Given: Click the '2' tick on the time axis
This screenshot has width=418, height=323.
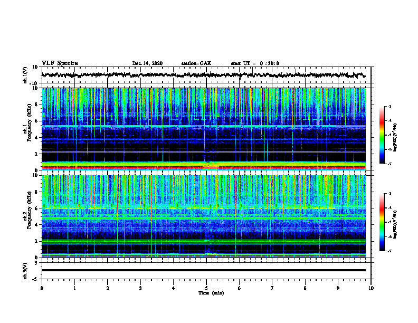Looking at the screenshot, I should (x=108, y=288).
